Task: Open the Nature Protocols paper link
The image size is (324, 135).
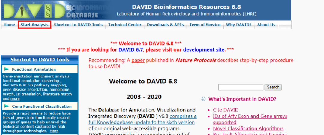Action: click(x=138, y=60)
